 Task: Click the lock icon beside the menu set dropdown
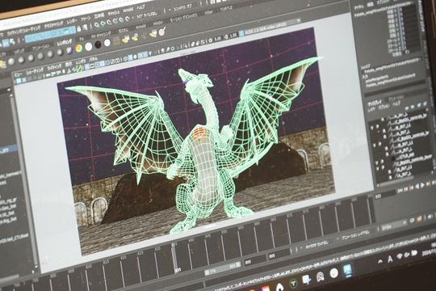[x=79, y=28]
